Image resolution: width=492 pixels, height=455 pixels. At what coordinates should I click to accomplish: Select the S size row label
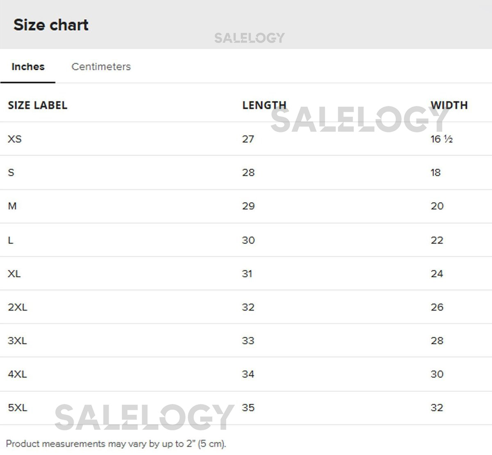[x=11, y=173]
